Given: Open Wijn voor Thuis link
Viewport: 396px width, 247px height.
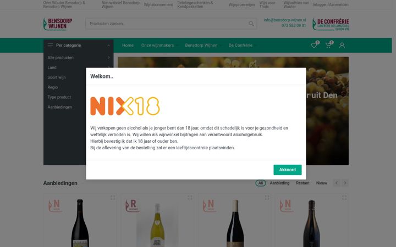Looking at the screenshot, I should point(267,4).
